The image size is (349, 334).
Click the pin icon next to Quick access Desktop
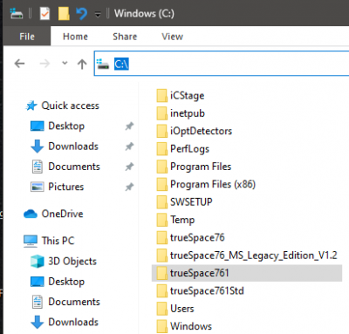(129, 126)
